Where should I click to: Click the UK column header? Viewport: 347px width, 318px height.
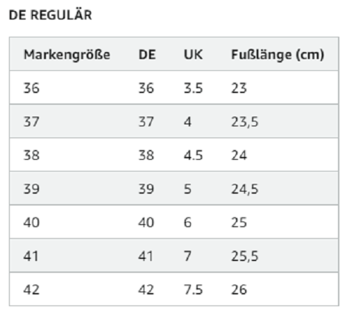[x=193, y=55]
